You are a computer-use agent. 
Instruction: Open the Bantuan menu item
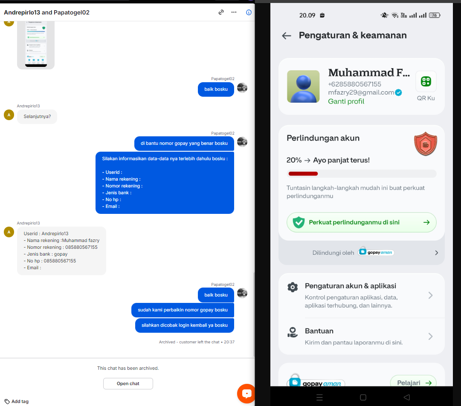click(361, 336)
